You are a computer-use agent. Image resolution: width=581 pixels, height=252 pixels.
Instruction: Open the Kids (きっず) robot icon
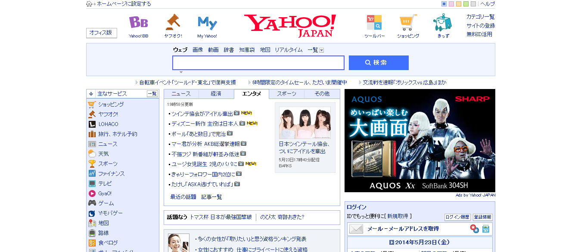pyautogui.click(x=442, y=22)
